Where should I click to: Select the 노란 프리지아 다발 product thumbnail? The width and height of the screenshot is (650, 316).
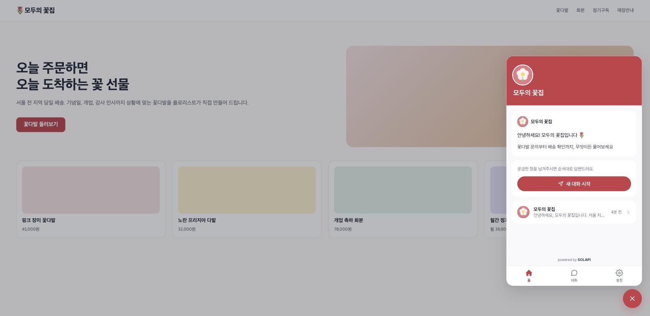pos(247,190)
